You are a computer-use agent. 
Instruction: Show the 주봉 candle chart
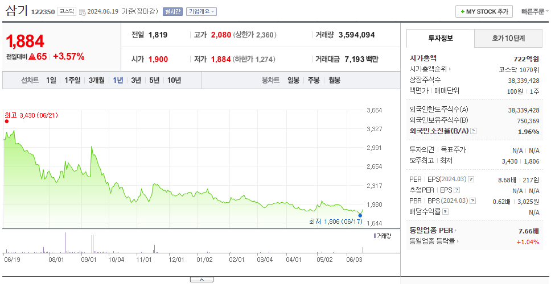click(x=314, y=80)
